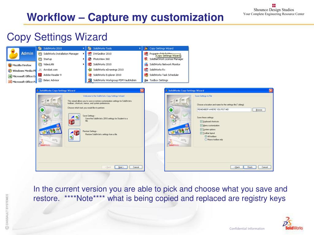Open SolidWorks Installation Manager folder icon

click(40, 54)
